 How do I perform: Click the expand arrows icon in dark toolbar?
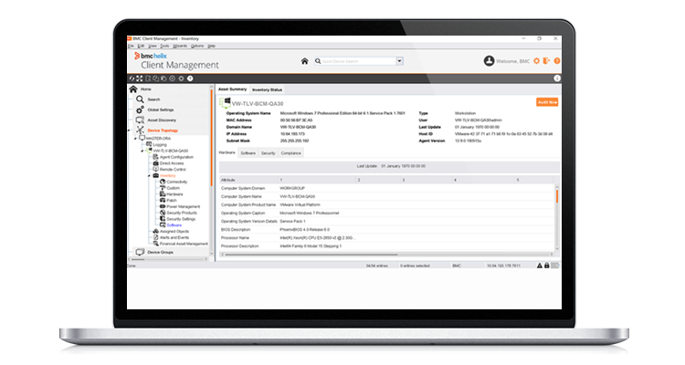click(x=140, y=78)
